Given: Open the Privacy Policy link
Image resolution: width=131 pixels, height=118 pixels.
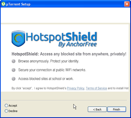Looking at the screenshot, I should tap(76, 88).
